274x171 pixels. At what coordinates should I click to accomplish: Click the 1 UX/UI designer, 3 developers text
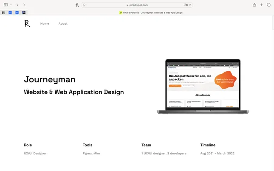164,153
